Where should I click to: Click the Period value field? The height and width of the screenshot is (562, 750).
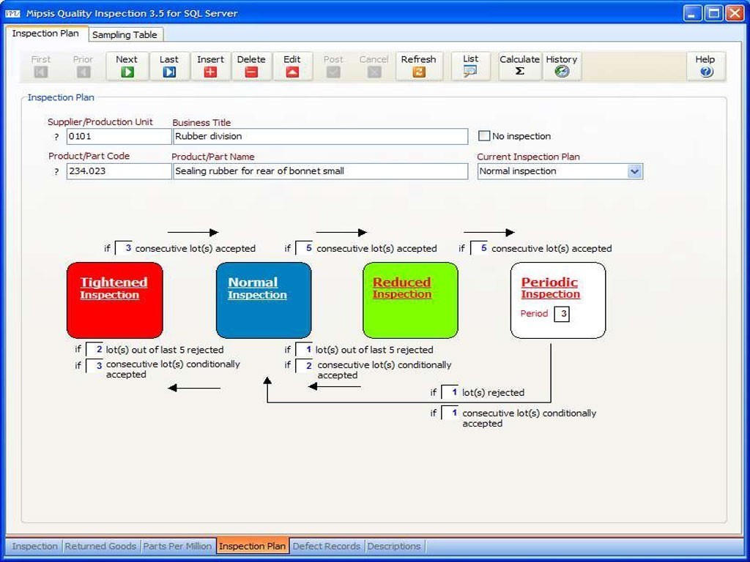tap(562, 314)
